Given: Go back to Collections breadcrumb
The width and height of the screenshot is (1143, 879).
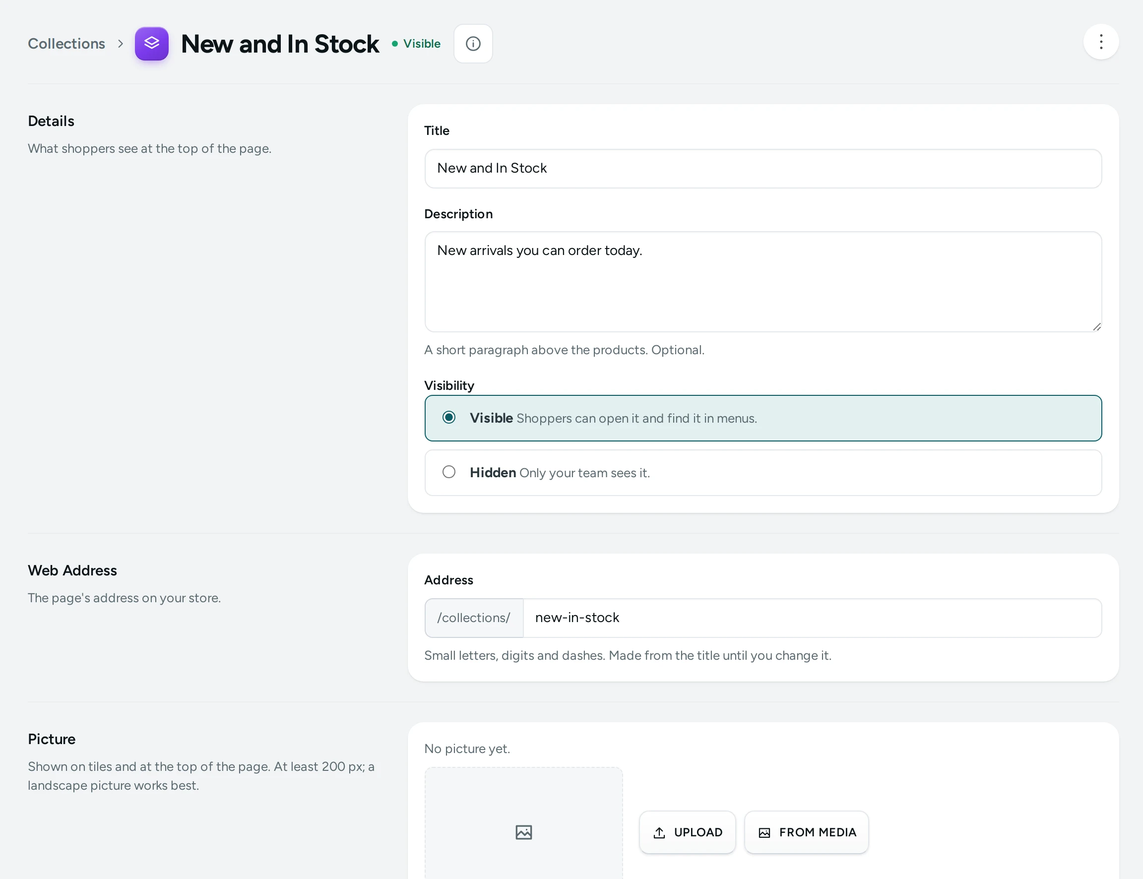Looking at the screenshot, I should tap(66, 44).
